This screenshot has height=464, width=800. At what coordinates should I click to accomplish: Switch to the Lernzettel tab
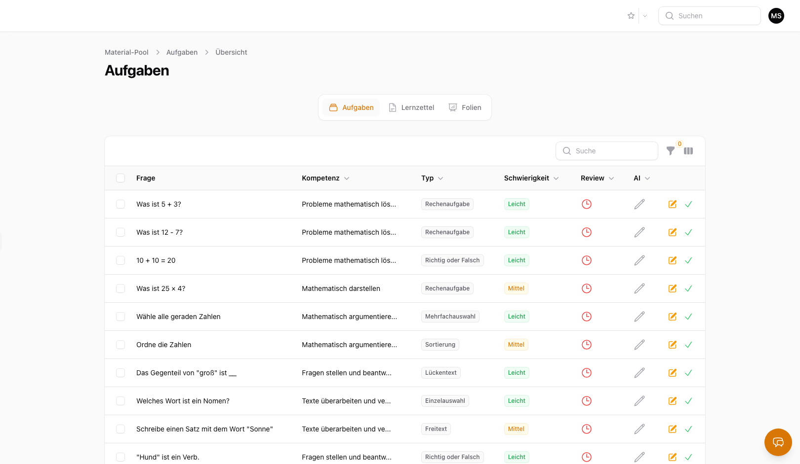[411, 107]
